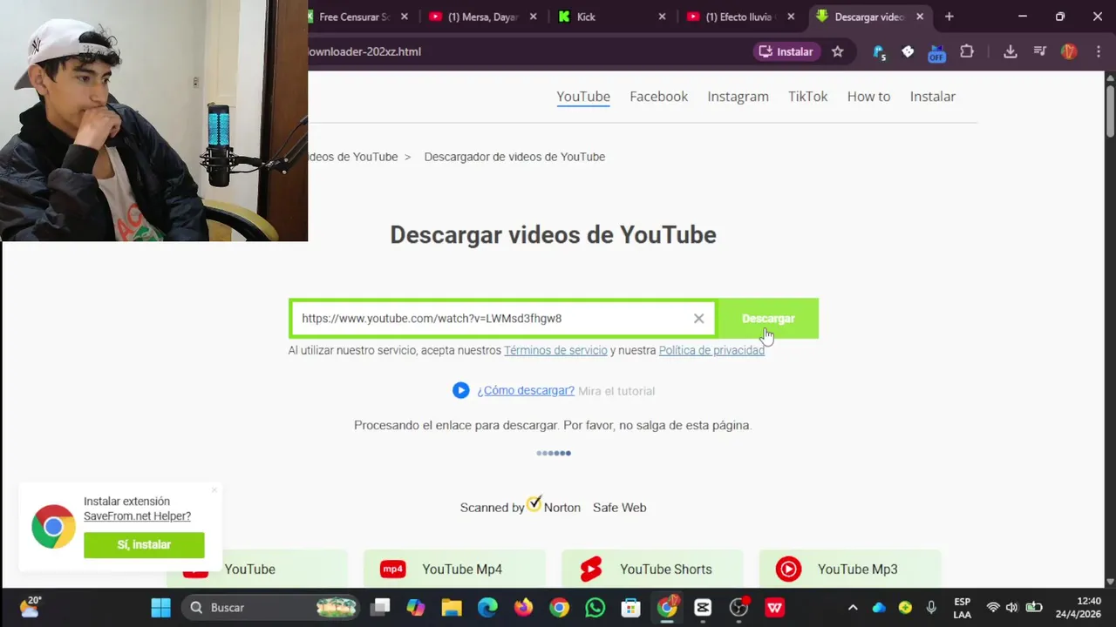Image resolution: width=1116 pixels, height=627 pixels.
Task: Close the Descargar video tab
Action: 920,17
